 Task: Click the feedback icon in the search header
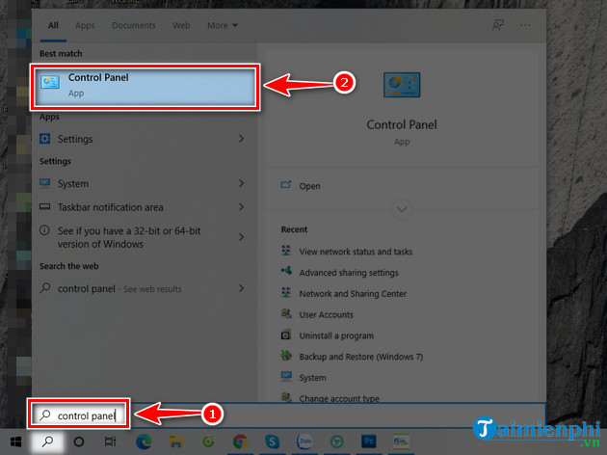tap(498, 25)
